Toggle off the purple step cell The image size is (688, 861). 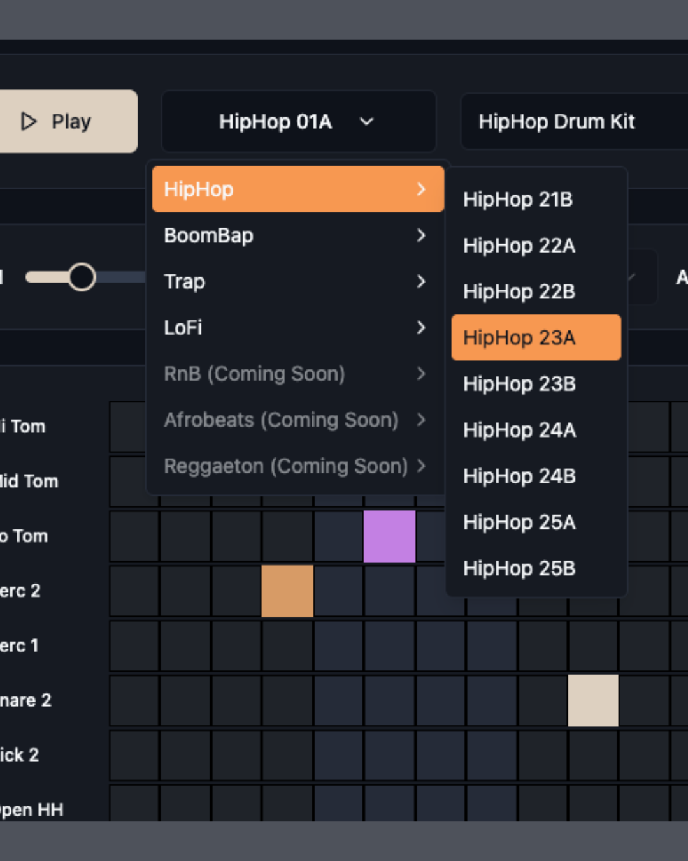389,536
